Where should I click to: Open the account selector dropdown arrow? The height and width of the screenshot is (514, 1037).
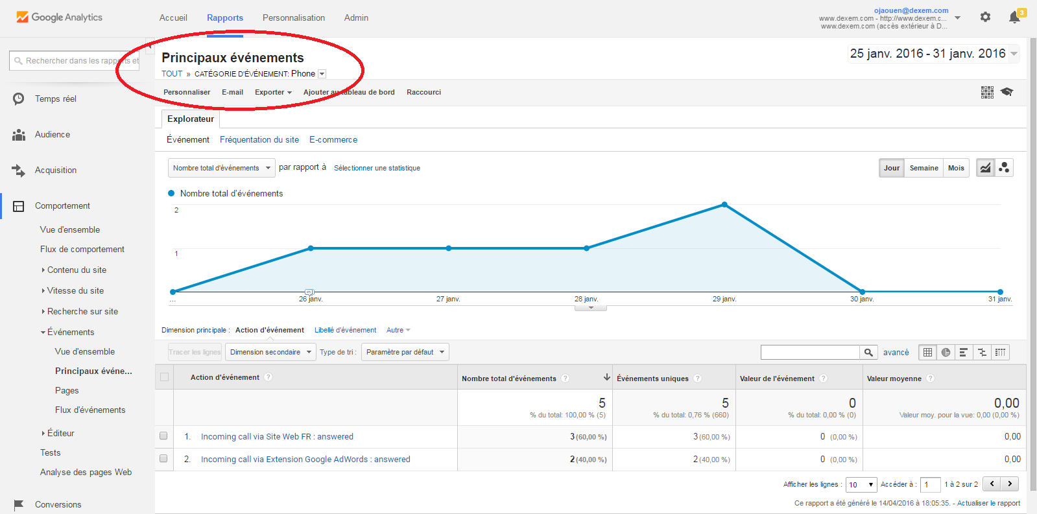coord(958,18)
